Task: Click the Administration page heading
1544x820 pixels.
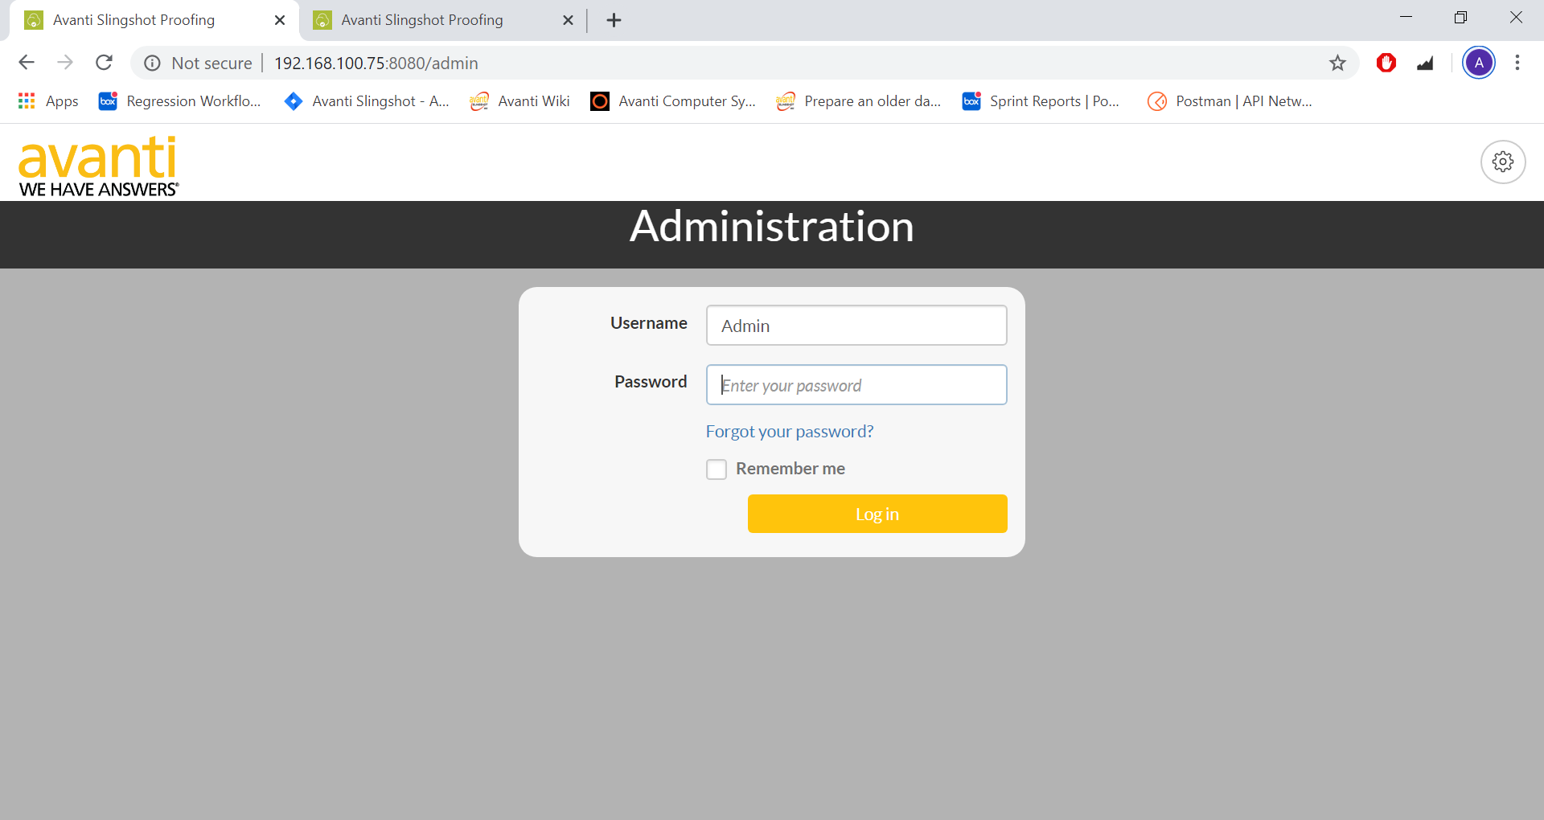Action: [772, 227]
